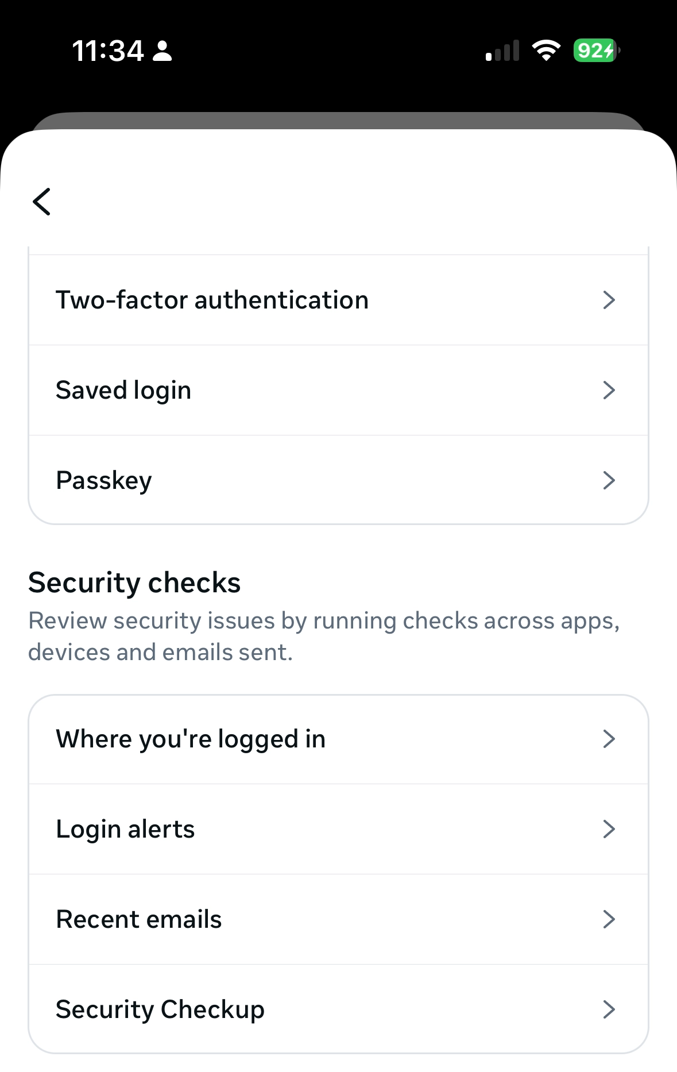The width and height of the screenshot is (677, 1072).
Task: Tap the chevron beside Recent emails
Action: click(x=609, y=919)
